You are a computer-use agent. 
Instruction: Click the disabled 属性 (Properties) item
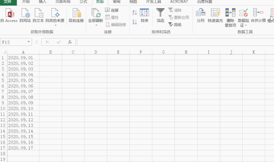tap(112, 17)
